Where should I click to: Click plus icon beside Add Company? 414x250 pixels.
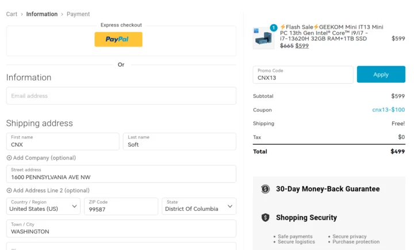tap(9, 158)
